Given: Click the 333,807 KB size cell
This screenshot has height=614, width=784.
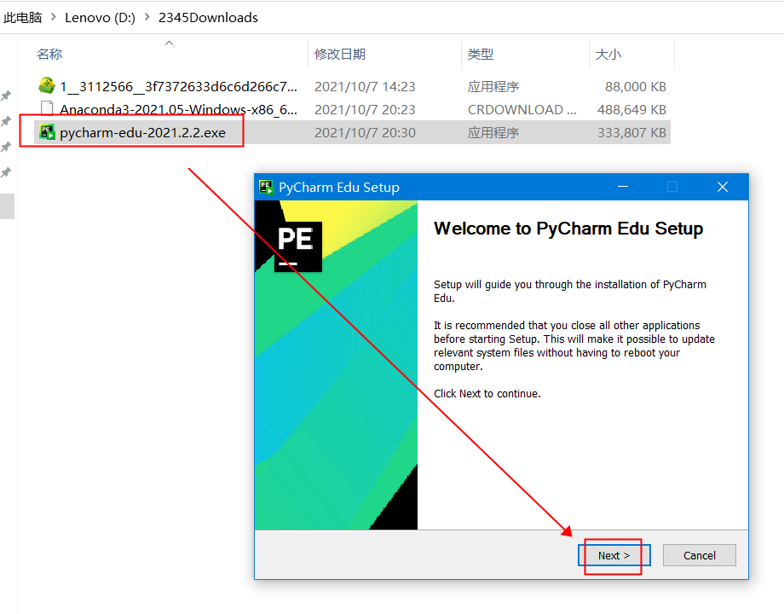Looking at the screenshot, I should (631, 133).
